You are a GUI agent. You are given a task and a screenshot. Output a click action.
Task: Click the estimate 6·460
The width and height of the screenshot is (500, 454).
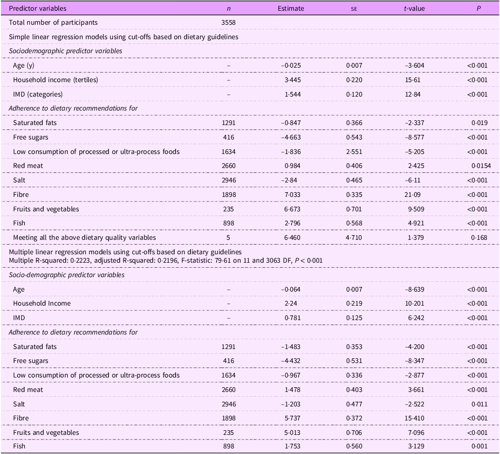tap(293, 237)
